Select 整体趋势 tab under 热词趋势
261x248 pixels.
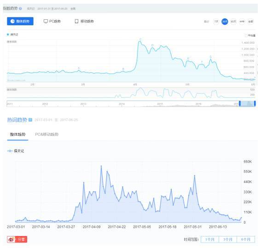17,135
